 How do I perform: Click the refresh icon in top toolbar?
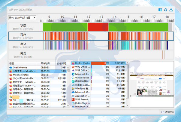165,10
